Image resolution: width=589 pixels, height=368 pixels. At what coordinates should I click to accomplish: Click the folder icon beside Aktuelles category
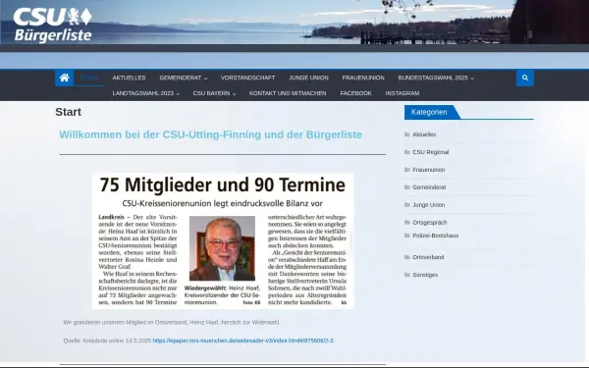pos(406,134)
